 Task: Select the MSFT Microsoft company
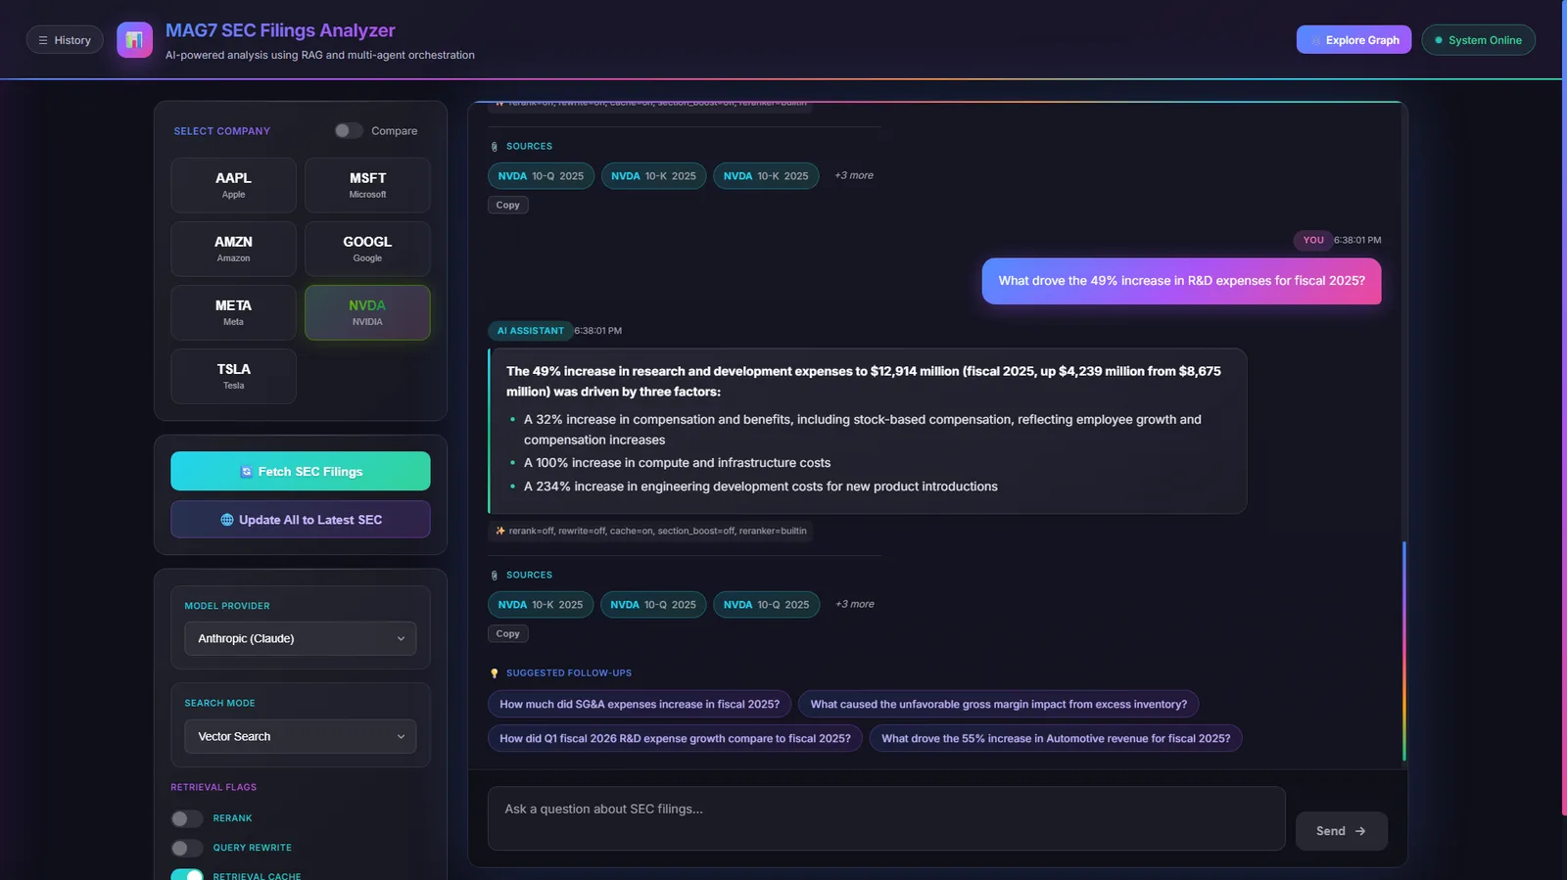pyautogui.click(x=367, y=185)
